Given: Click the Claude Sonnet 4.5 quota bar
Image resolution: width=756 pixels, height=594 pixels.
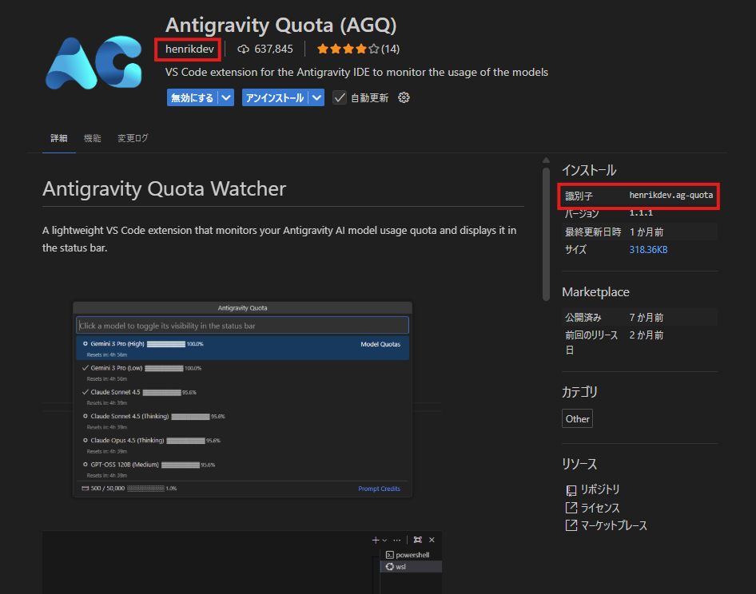Looking at the screenshot, I should coord(162,393).
